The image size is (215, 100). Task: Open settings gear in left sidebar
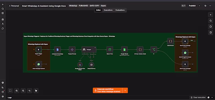(3, 97)
